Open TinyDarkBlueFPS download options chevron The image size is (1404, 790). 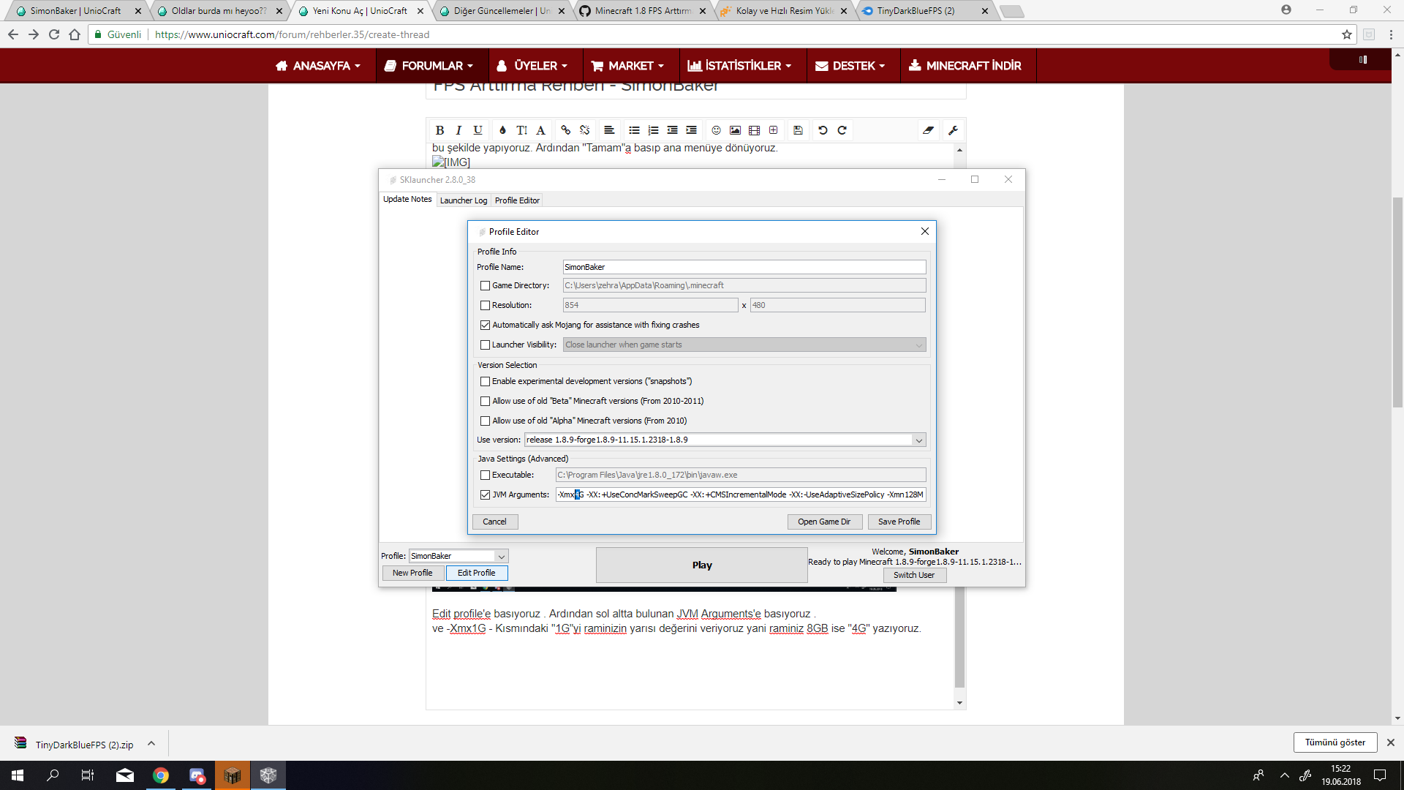tap(151, 744)
